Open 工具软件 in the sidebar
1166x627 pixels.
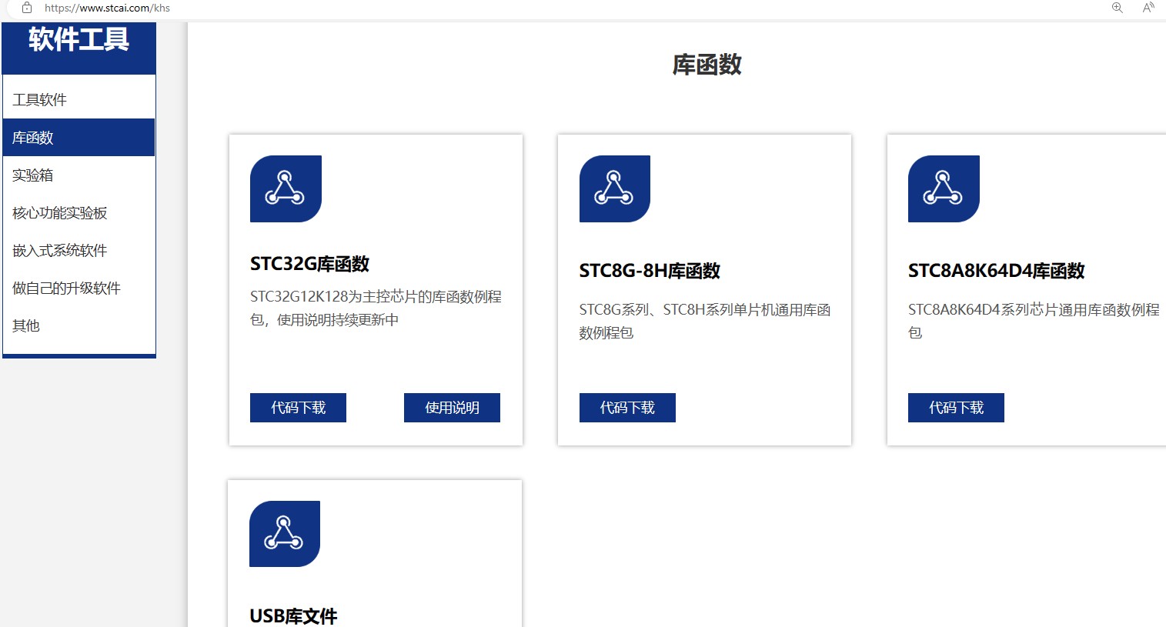79,100
